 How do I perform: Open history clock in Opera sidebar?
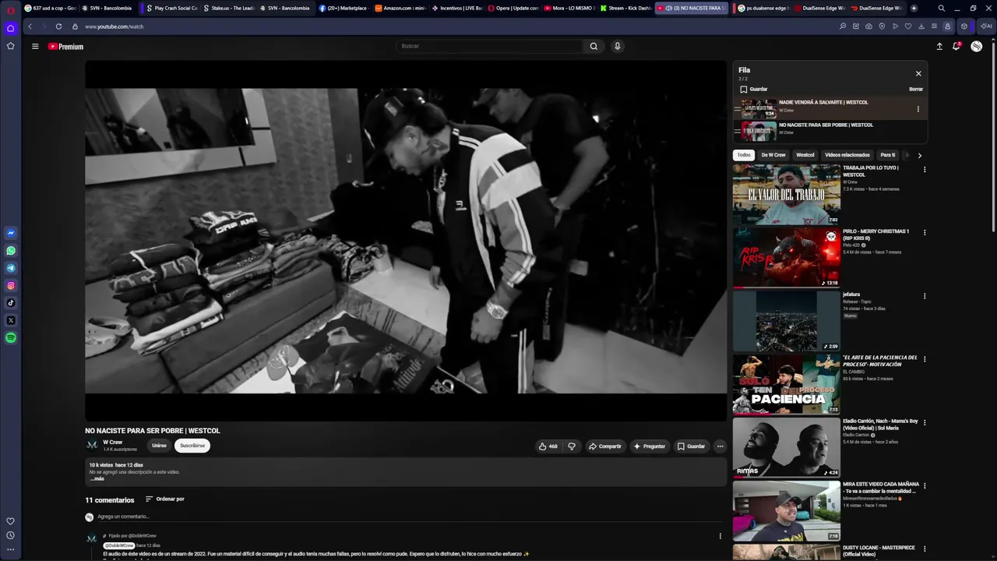[10, 535]
